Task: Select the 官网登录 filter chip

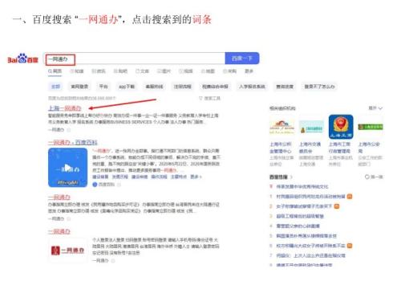Action: 79,87
